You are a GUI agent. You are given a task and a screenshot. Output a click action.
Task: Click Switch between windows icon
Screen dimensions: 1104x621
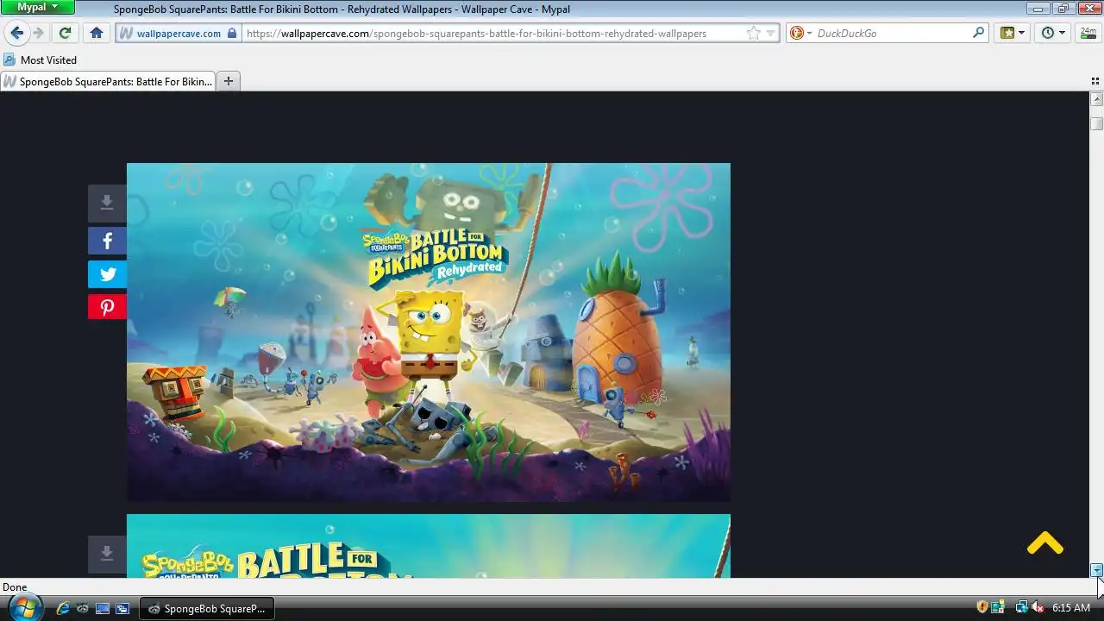122,608
